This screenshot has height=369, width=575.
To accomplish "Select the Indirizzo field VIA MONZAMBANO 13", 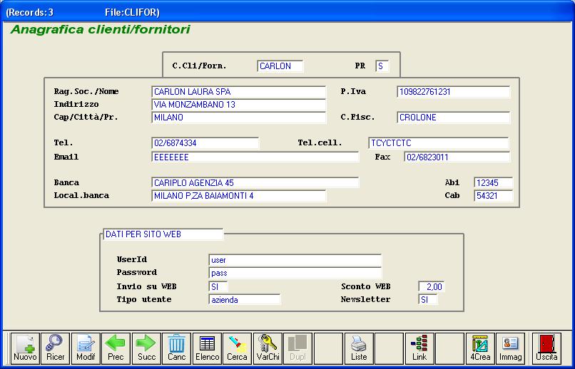I will tap(239, 105).
